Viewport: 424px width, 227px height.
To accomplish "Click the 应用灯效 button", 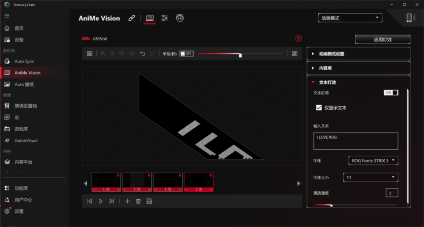I will pyautogui.click(x=382, y=39).
